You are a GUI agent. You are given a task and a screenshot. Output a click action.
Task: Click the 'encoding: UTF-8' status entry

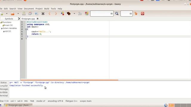tap(56, 101)
